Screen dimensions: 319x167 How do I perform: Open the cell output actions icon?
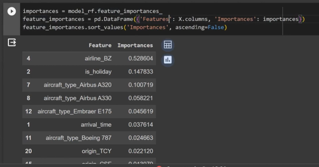click(12, 42)
